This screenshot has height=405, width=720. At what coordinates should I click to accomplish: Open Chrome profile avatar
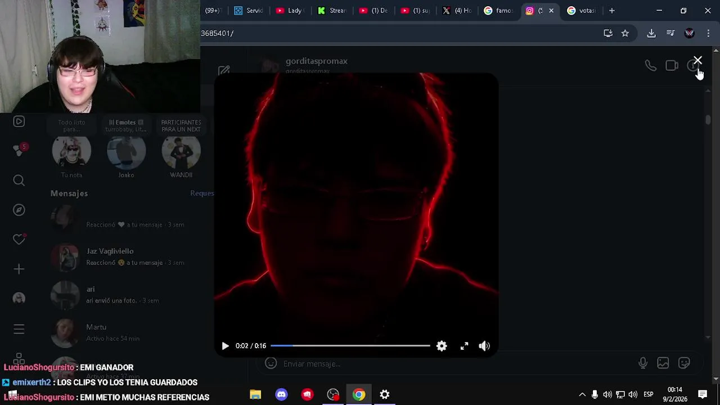tap(690, 33)
